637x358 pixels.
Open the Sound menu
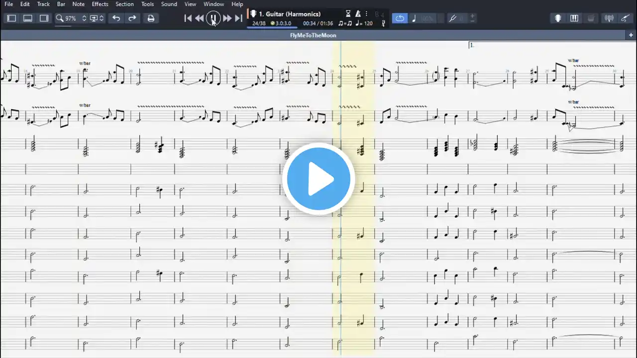169,4
